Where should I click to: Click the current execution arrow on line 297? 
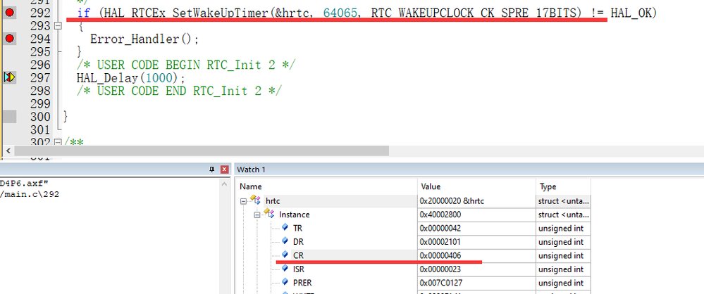[9, 77]
